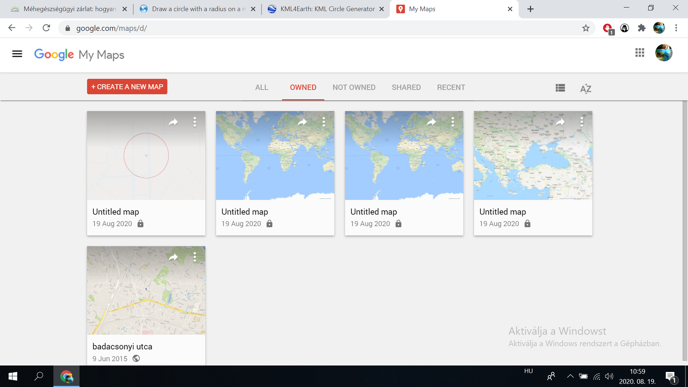Image resolution: width=688 pixels, height=387 pixels.
Task: Share the badacsonyi utca map
Action: pos(173,257)
